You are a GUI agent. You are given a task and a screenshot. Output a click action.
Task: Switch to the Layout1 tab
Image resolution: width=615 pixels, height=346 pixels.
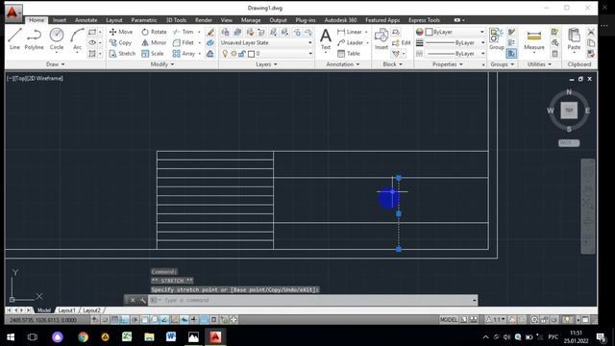point(66,310)
